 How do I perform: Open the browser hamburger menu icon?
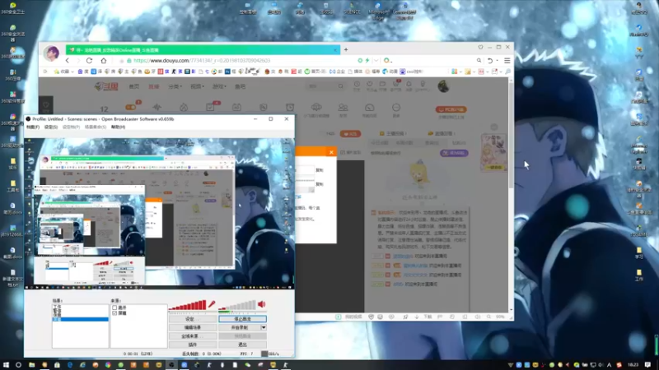click(507, 60)
